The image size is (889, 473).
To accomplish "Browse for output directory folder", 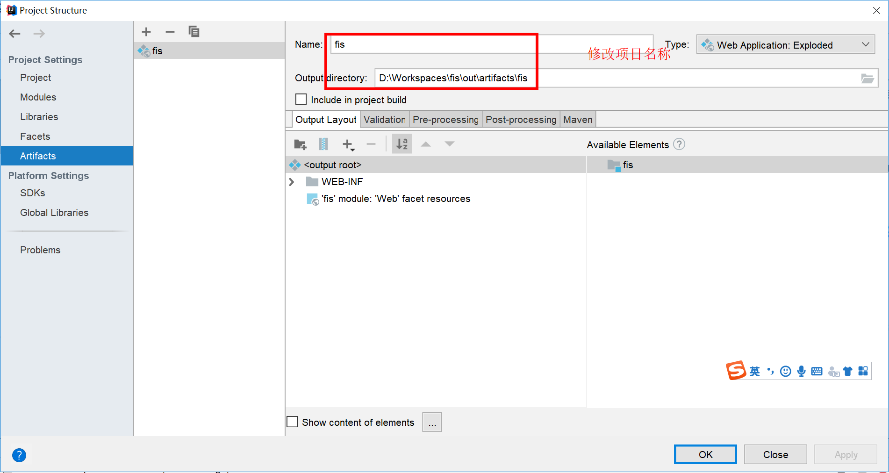I will 867,78.
